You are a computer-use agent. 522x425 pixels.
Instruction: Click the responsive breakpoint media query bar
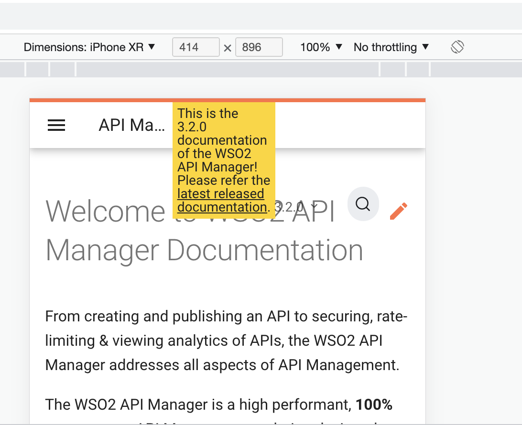coord(261,69)
